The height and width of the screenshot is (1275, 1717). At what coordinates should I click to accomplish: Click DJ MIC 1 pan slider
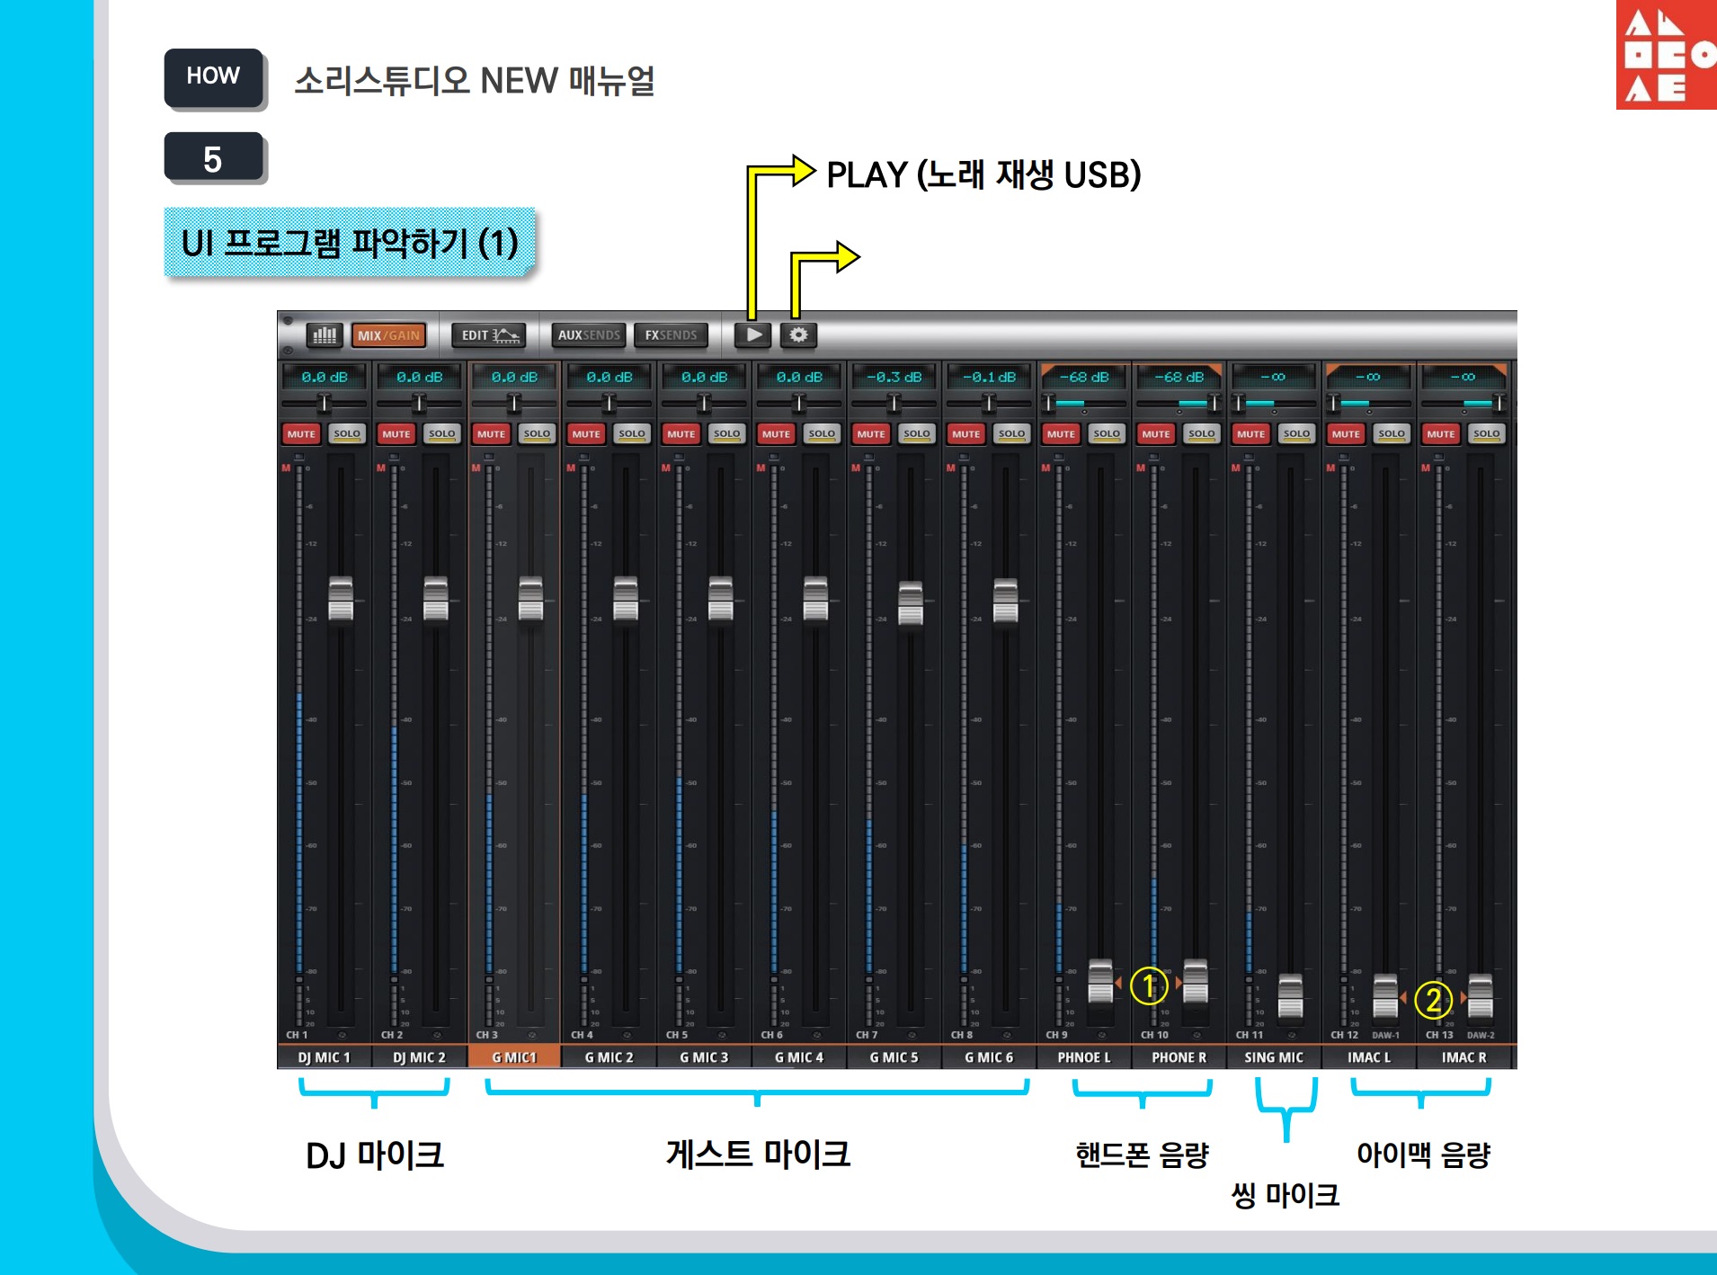(x=325, y=403)
